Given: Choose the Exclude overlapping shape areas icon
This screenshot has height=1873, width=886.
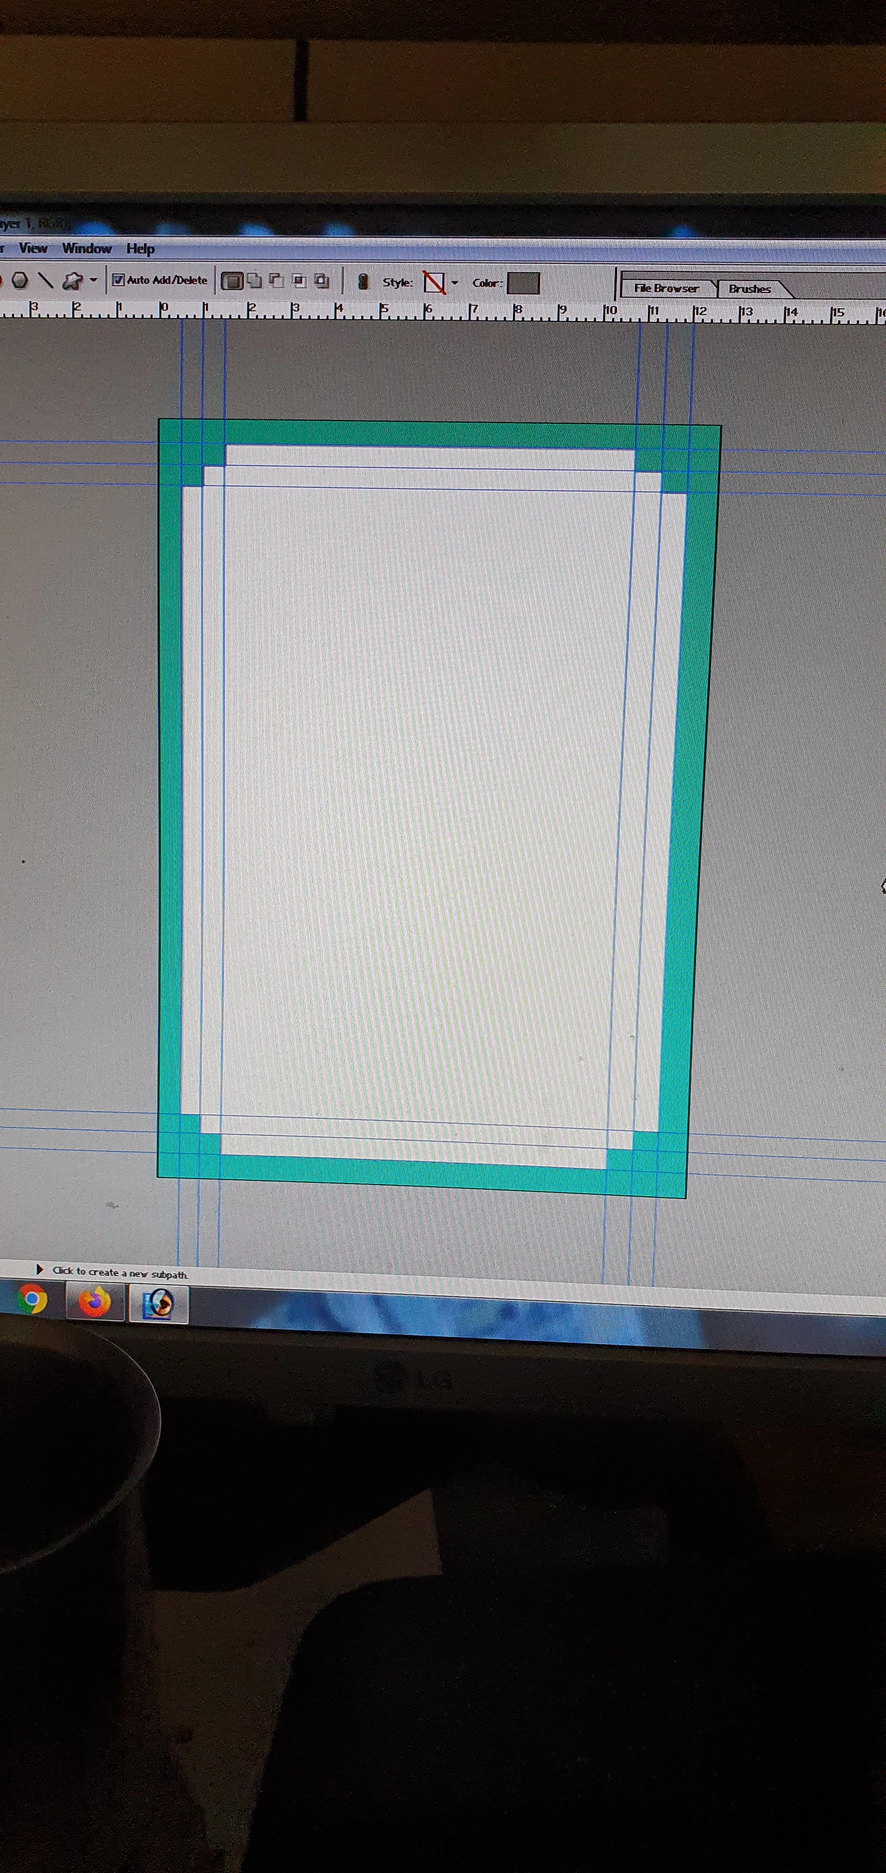Looking at the screenshot, I should [x=321, y=281].
